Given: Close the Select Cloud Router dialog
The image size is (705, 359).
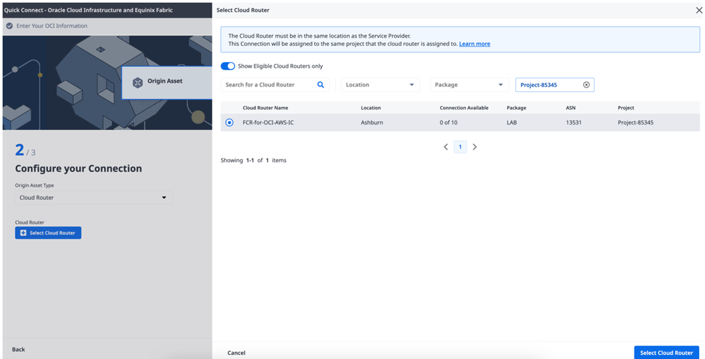Looking at the screenshot, I should [x=698, y=10].
